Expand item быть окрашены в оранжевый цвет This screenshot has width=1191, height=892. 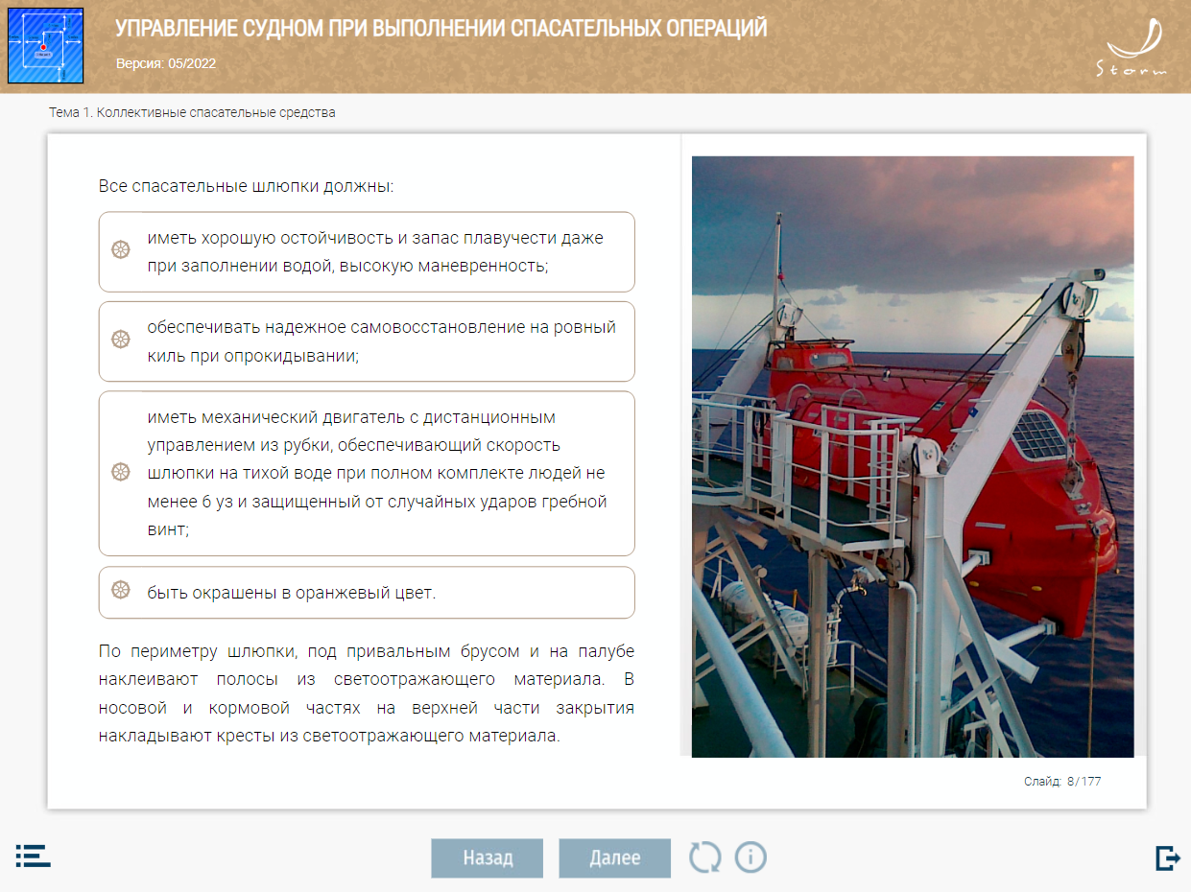pyautogui.click(x=367, y=593)
